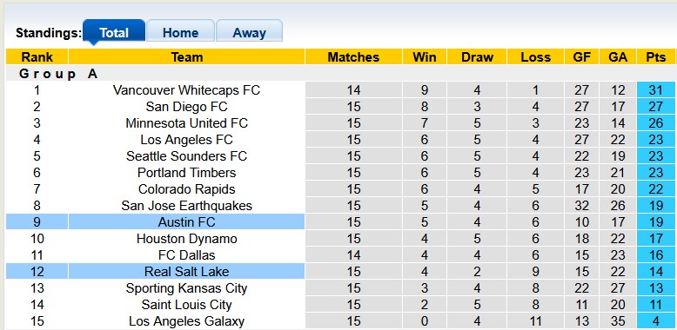
Task: Select the Group A section label
Action: pyautogui.click(x=58, y=74)
